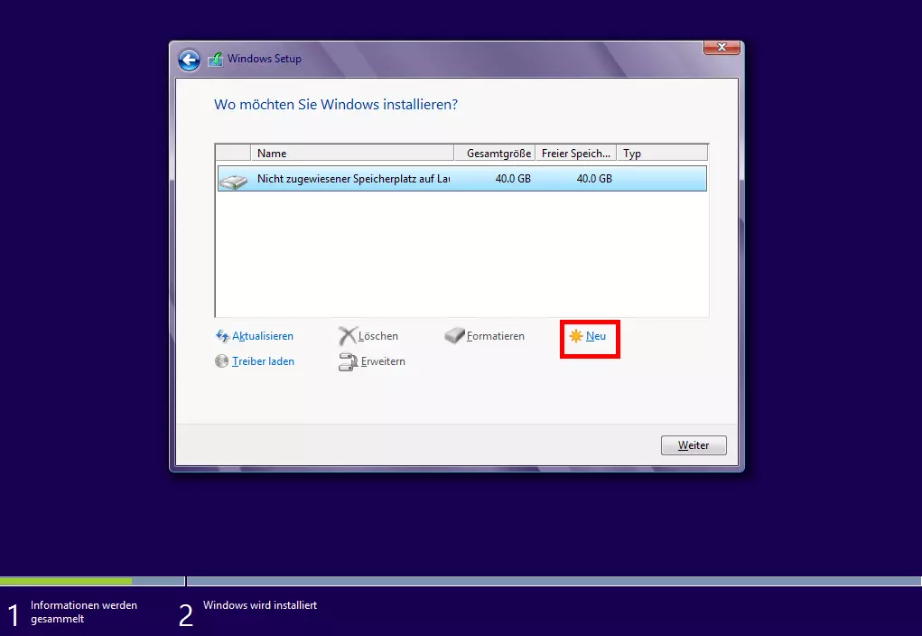This screenshot has width=922, height=636.
Task: Open the Aktualisieren link
Action: pos(262,336)
